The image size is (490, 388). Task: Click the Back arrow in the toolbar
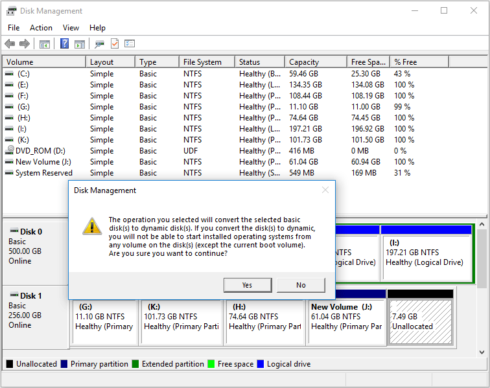point(10,44)
